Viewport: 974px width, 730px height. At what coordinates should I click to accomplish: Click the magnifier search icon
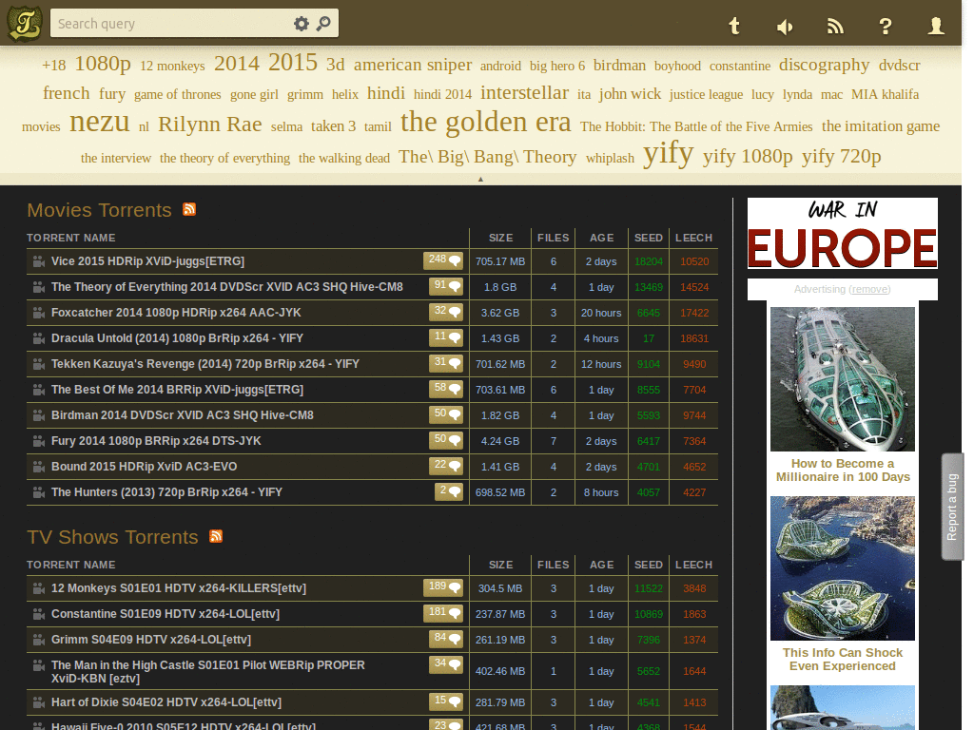click(x=323, y=24)
